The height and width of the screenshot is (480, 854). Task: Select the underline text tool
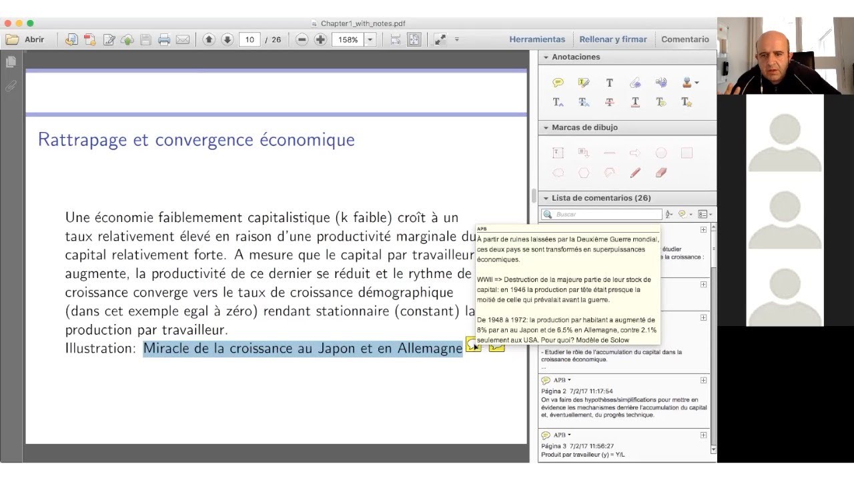(x=635, y=102)
